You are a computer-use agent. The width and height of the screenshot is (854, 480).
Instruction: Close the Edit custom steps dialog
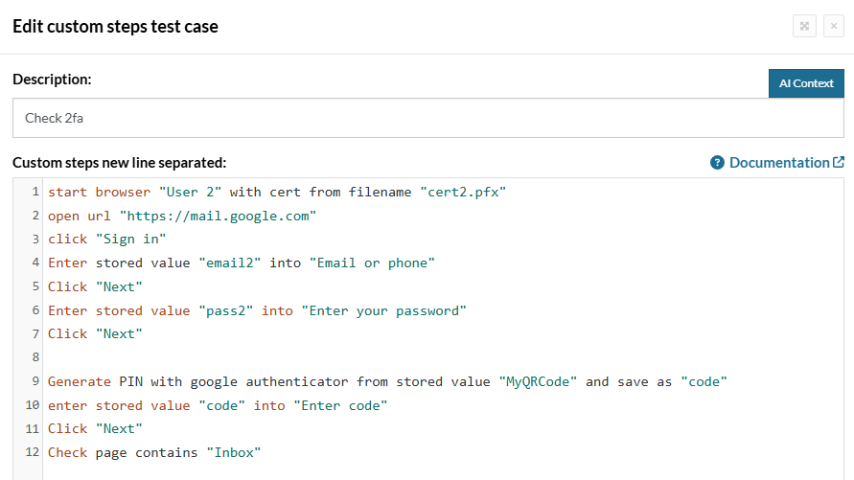tap(833, 26)
